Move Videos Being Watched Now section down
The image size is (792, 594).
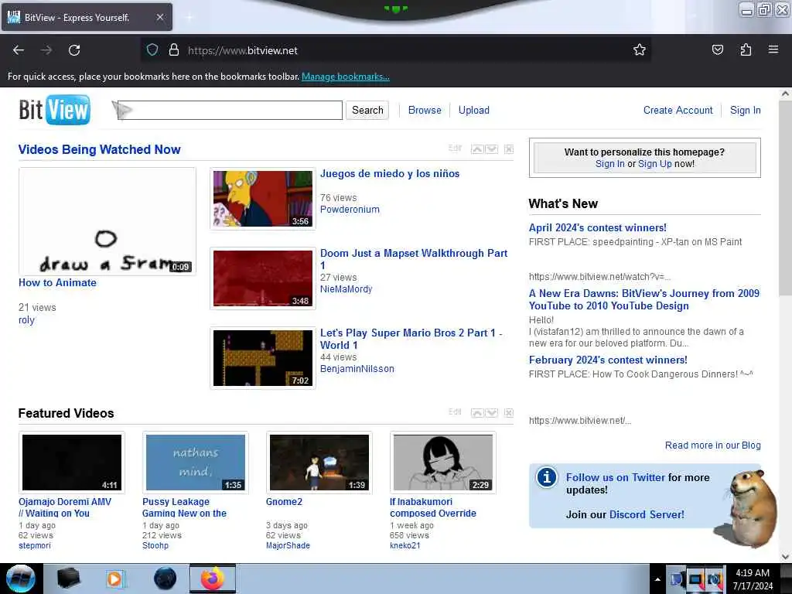pyautogui.click(x=492, y=149)
